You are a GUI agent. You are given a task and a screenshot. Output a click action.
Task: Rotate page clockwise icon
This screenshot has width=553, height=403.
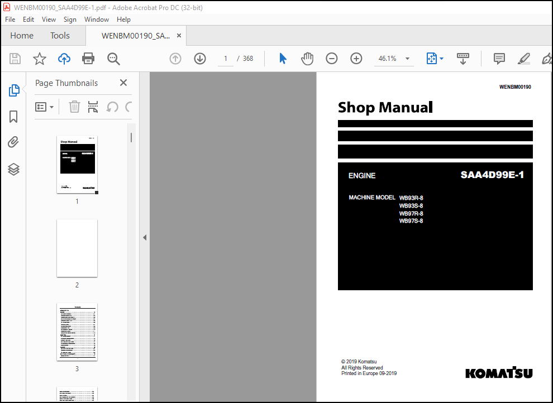pos(128,107)
